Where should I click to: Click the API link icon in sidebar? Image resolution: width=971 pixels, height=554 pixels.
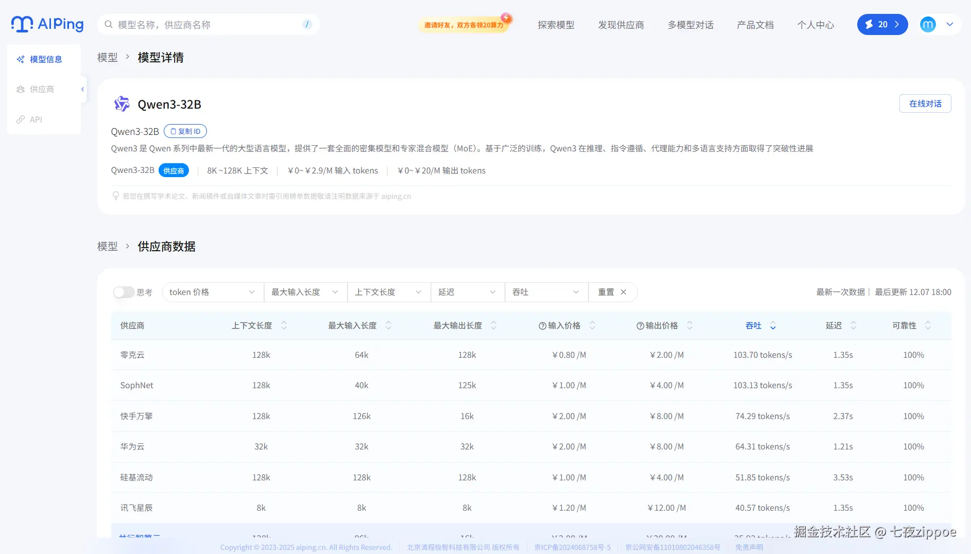(21, 119)
